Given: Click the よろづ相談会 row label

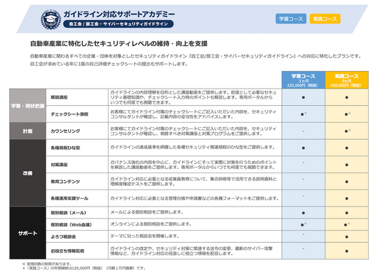Looking at the screenshot, I should pos(63,236).
